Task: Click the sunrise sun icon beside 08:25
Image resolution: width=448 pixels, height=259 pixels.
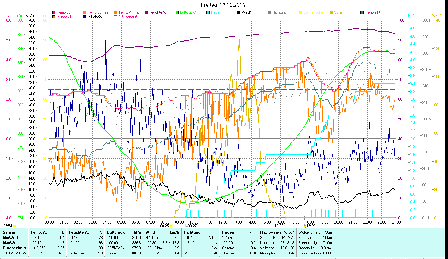Action: click(x=171, y=226)
